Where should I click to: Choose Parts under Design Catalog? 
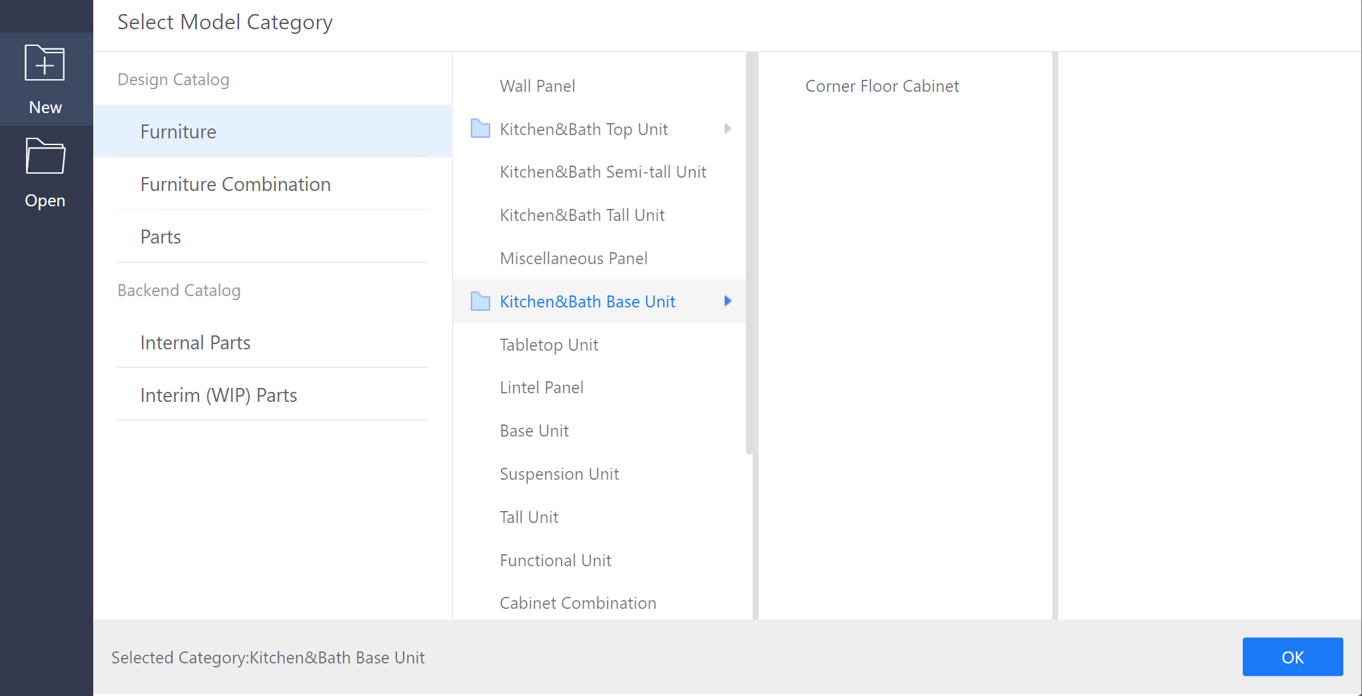161,237
